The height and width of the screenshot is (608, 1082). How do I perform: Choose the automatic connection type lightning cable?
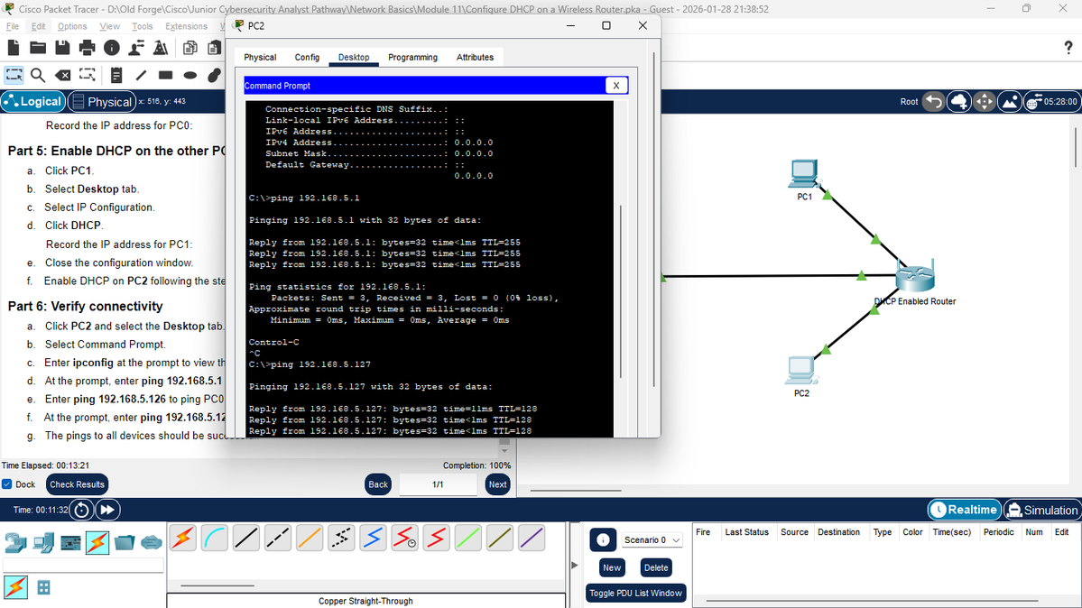[183, 539]
